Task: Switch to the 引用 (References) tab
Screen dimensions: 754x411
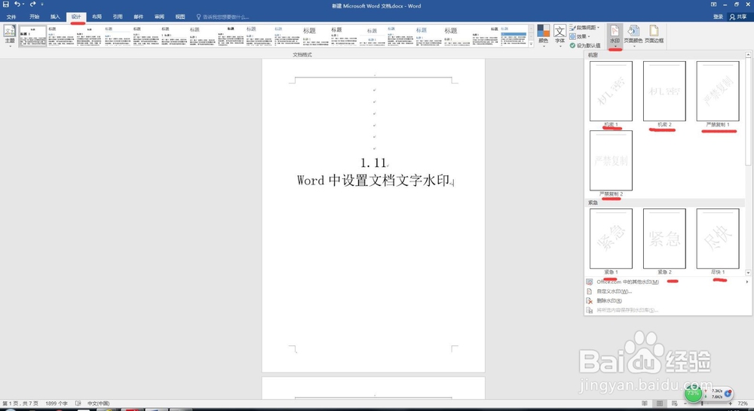Action: [x=118, y=17]
